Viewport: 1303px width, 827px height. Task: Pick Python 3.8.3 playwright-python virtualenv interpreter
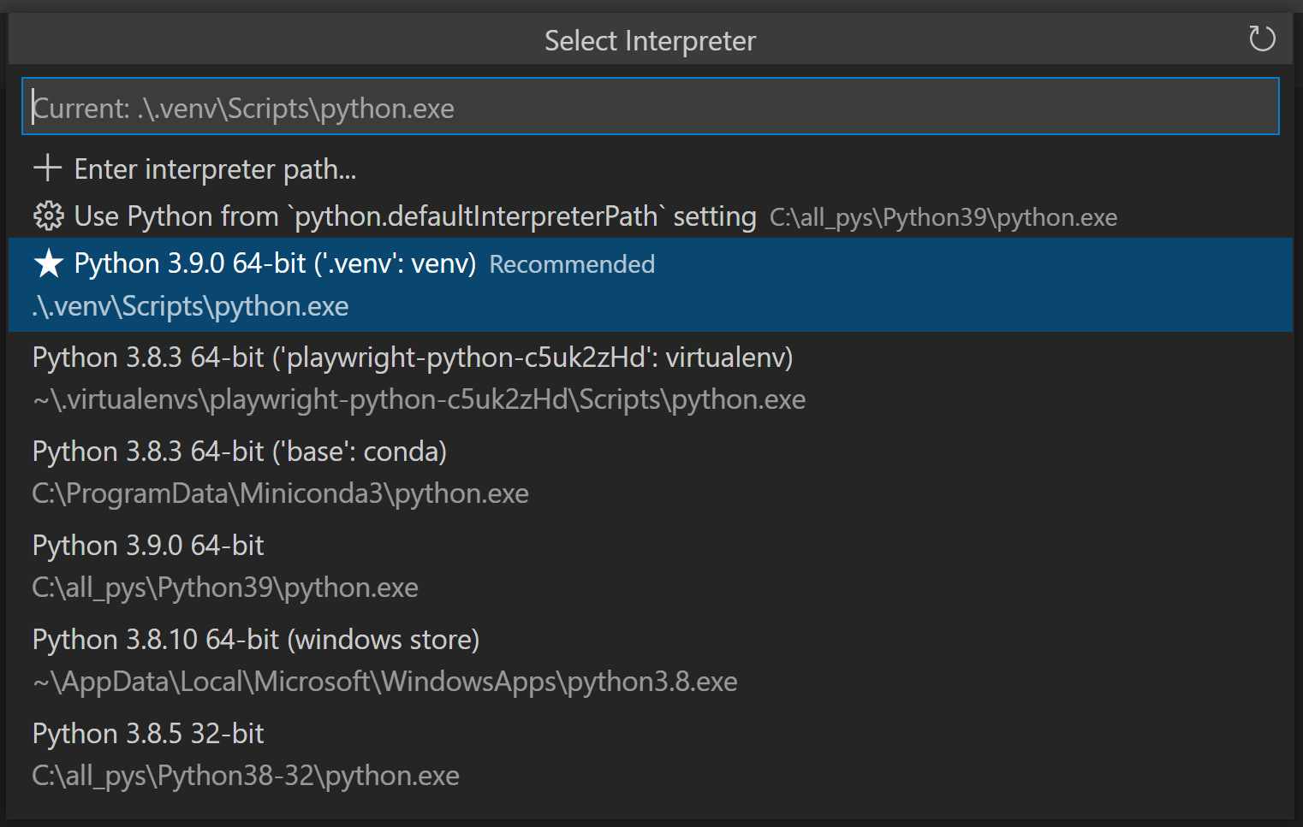[413, 357]
